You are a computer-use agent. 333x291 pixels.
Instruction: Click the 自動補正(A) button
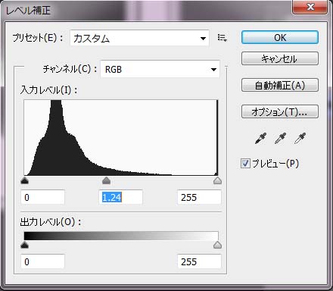[280, 85]
